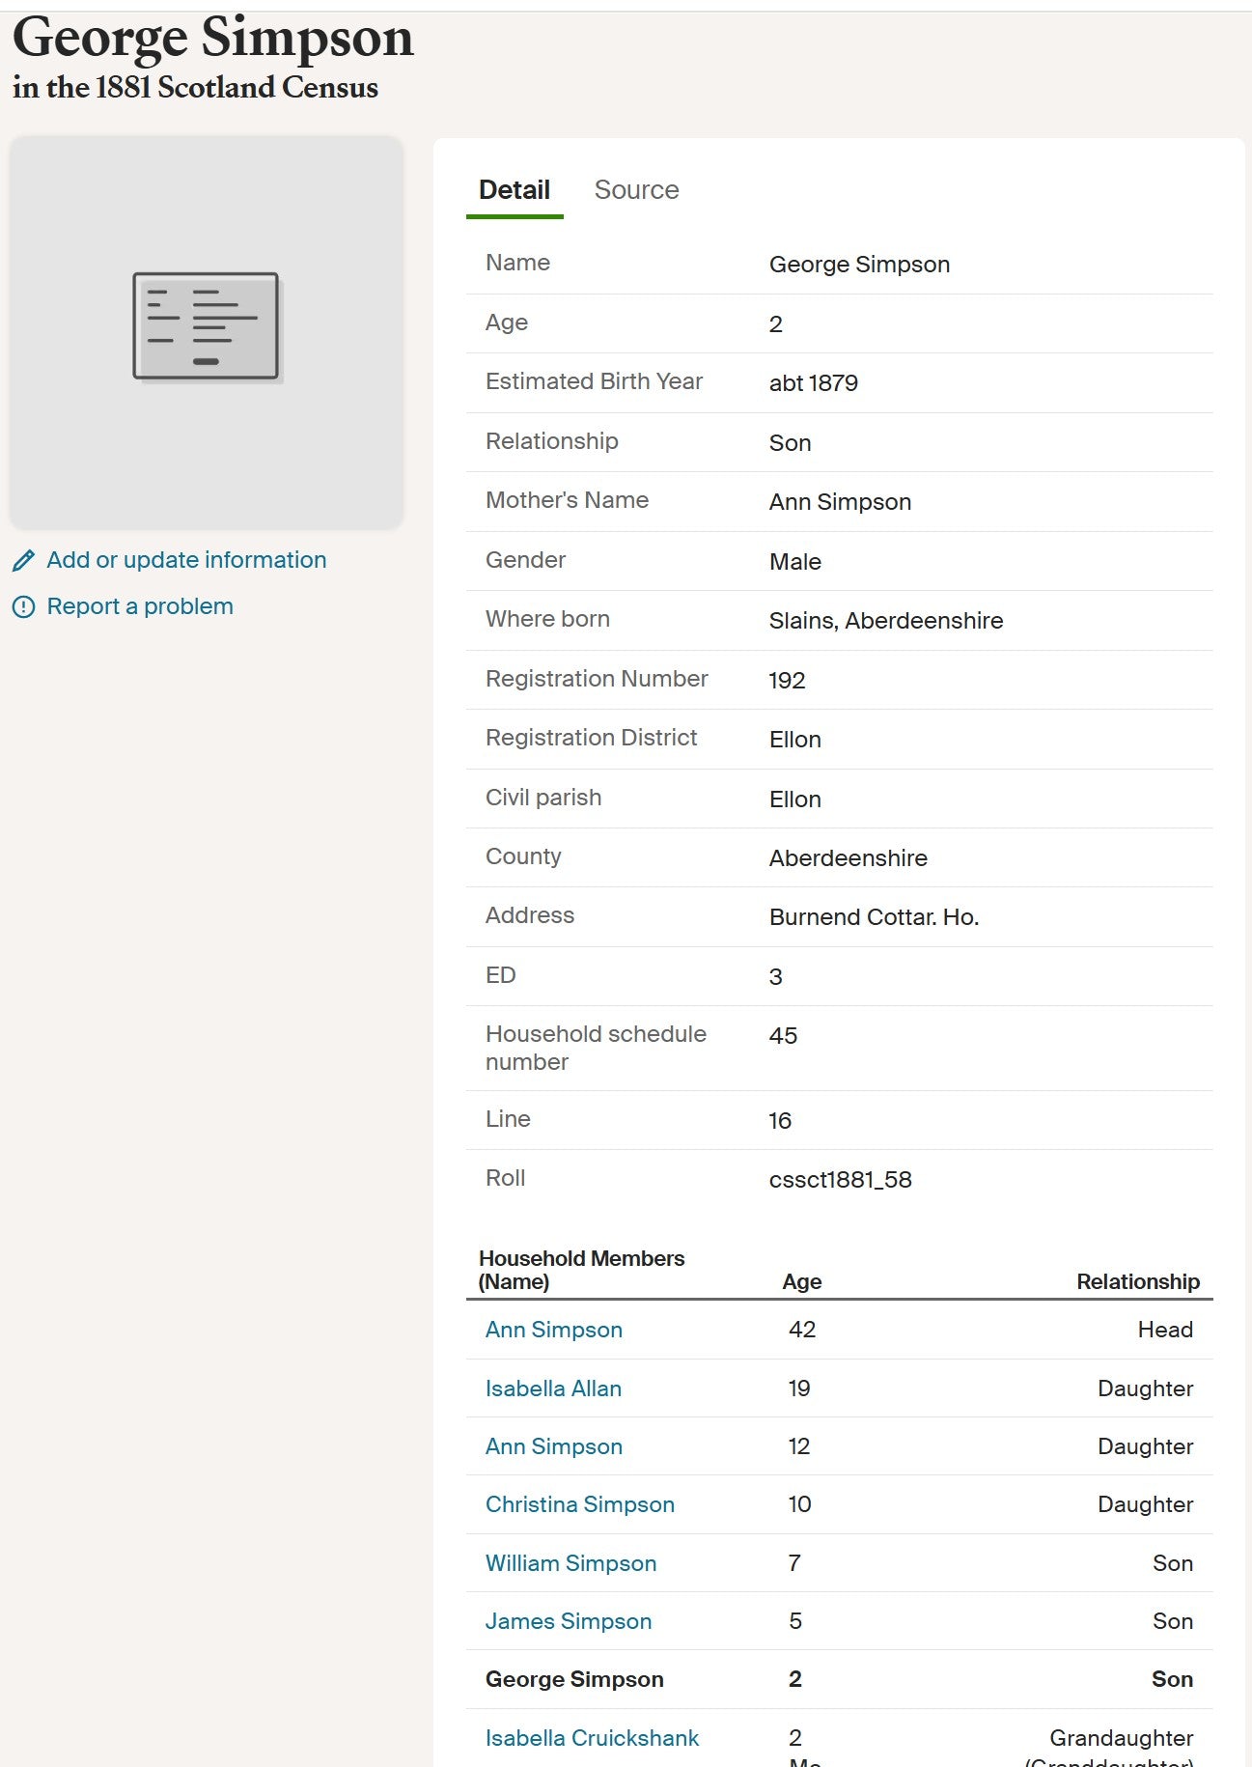The width and height of the screenshot is (1252, 1767).
Task: Open Isabella Allan household member
Action: (x=553, y=1388)
